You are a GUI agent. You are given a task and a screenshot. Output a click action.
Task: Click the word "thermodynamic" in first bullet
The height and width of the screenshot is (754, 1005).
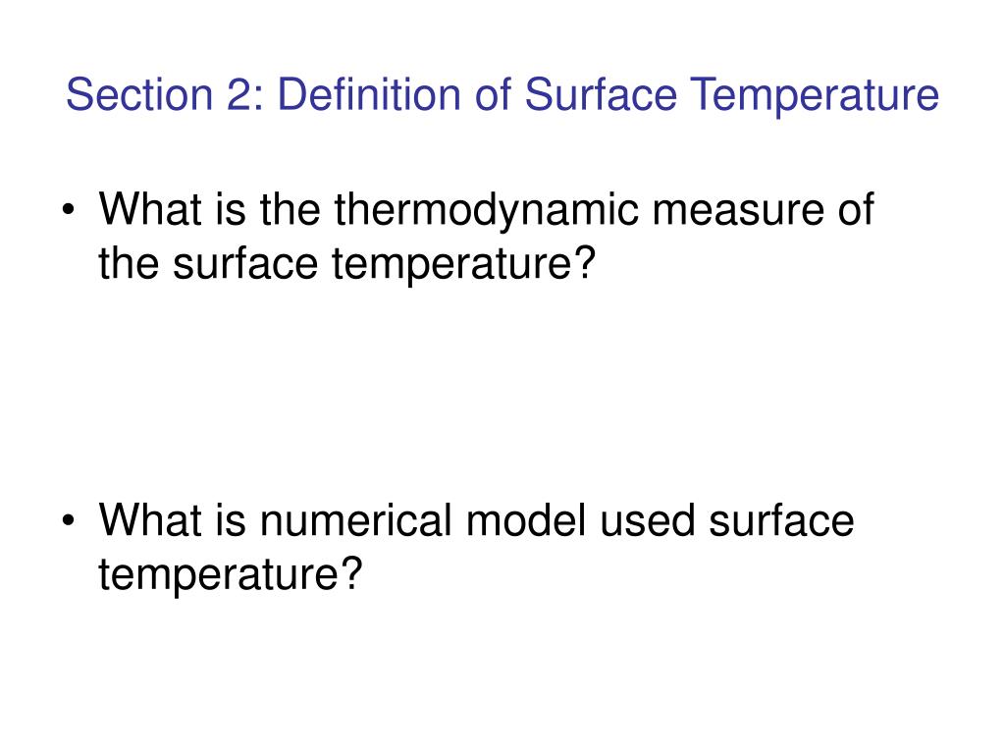tap(486, 211)
